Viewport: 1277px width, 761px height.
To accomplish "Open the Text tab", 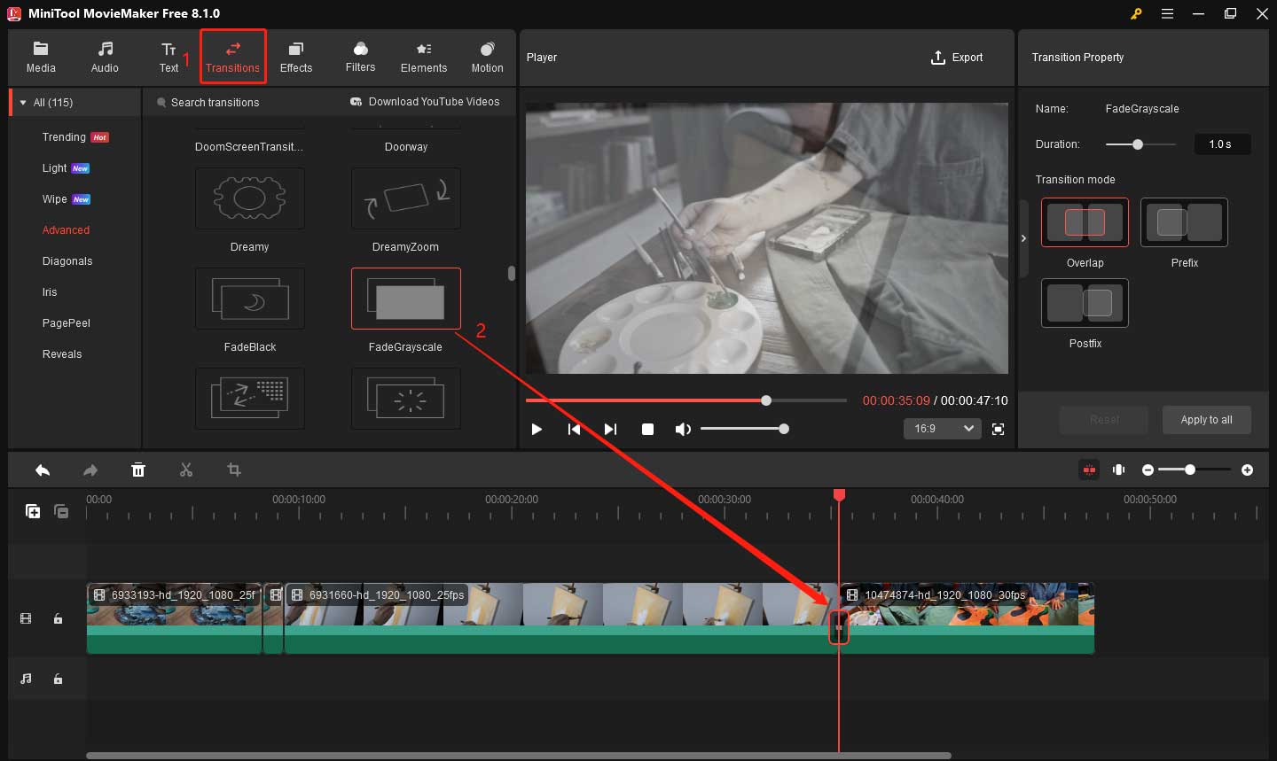I will [168, 58].
